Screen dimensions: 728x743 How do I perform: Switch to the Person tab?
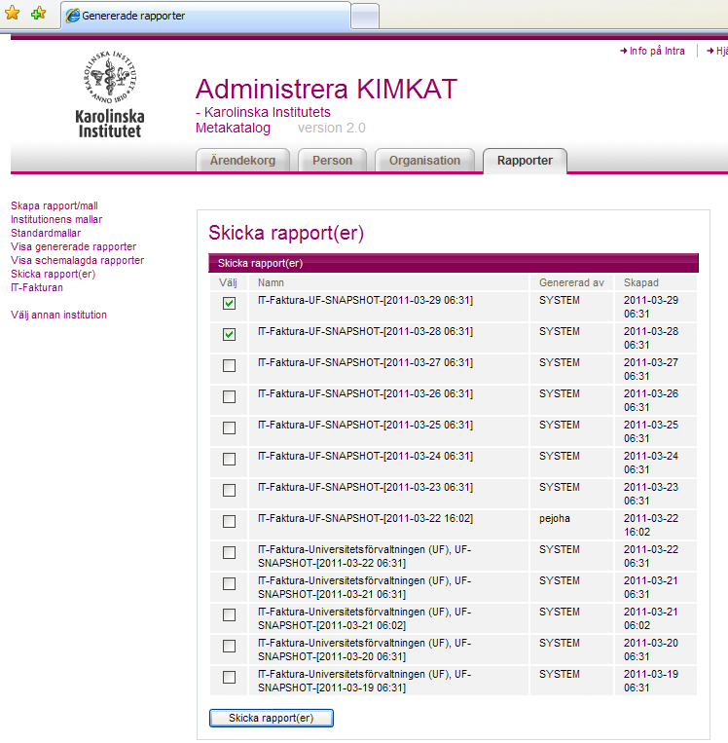332,160
